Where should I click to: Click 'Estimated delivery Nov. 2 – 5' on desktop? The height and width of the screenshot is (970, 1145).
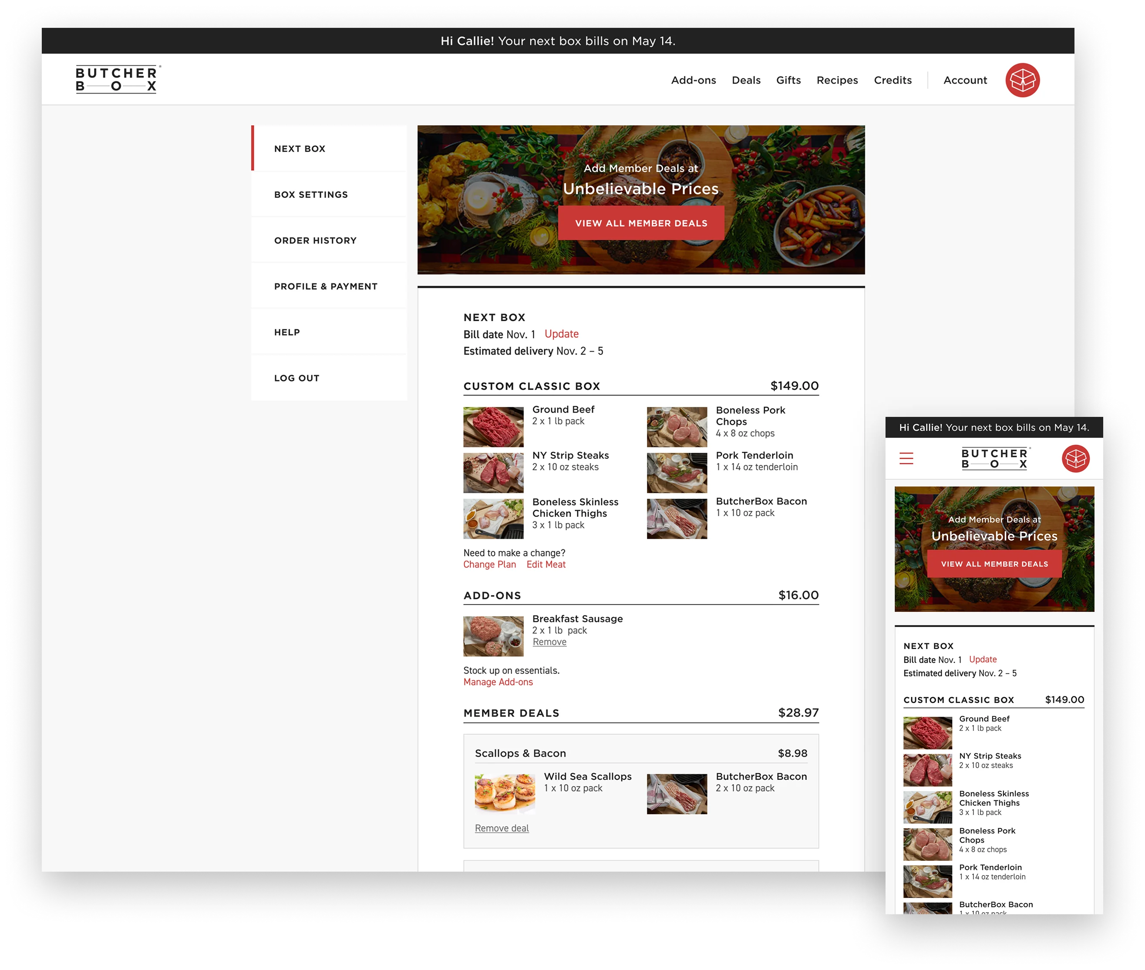[532, 351]
